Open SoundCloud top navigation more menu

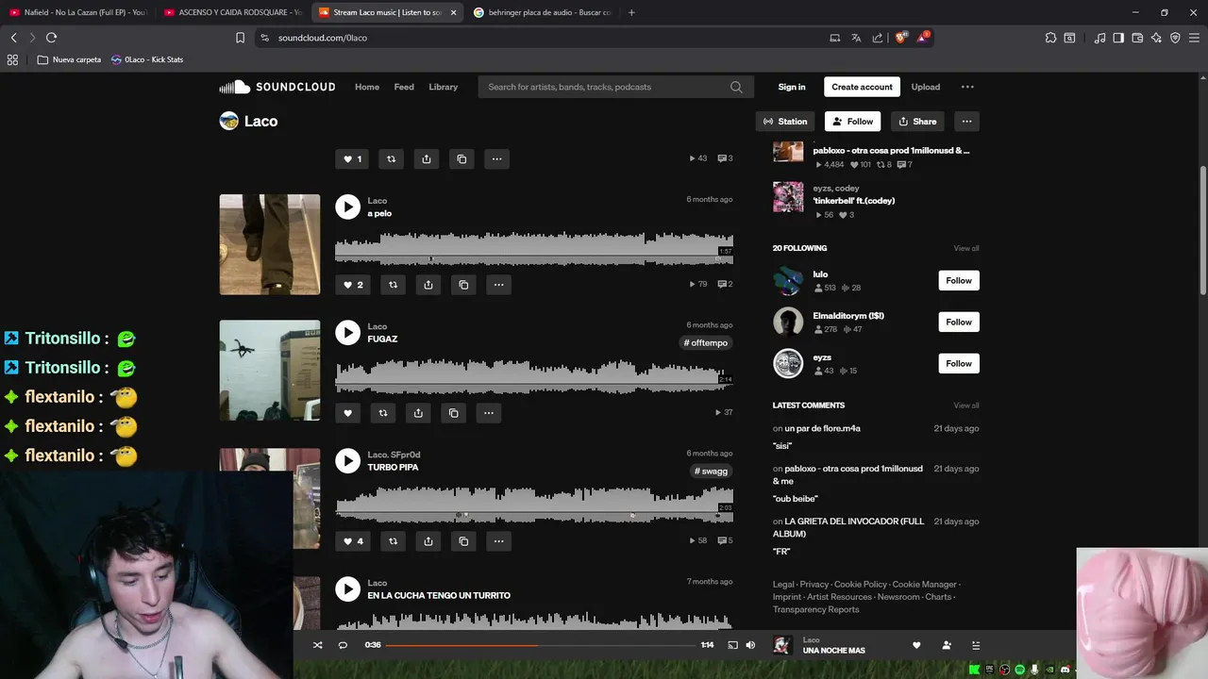pyautogui.click(x=967, y=87)
